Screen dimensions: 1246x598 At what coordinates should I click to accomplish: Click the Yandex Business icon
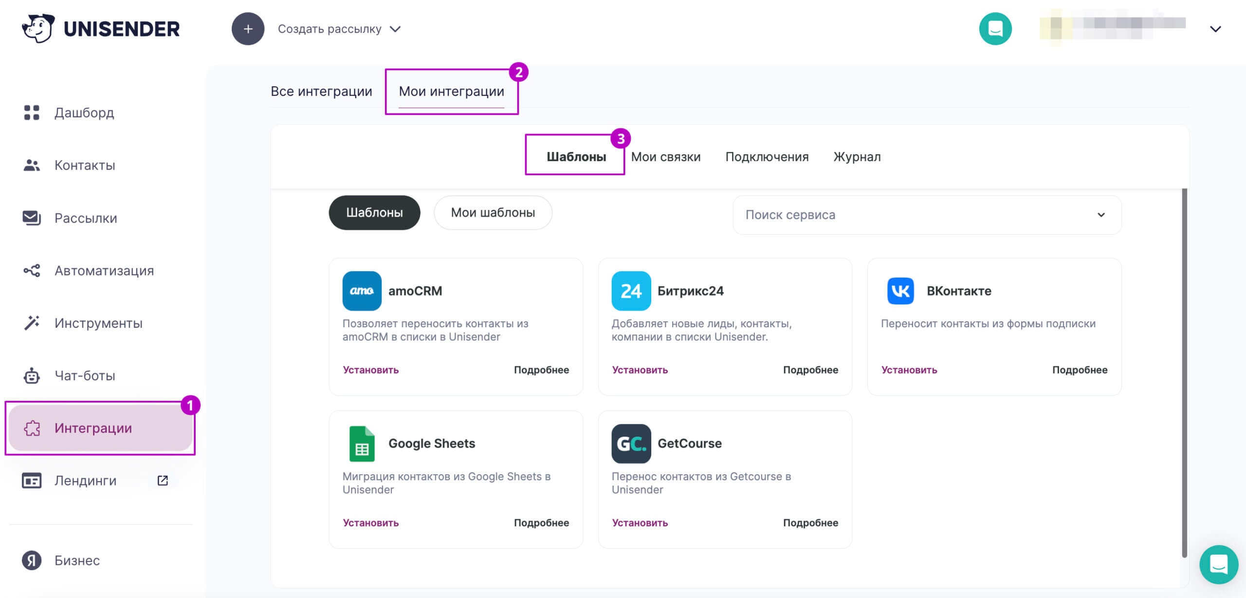[32, 561]
